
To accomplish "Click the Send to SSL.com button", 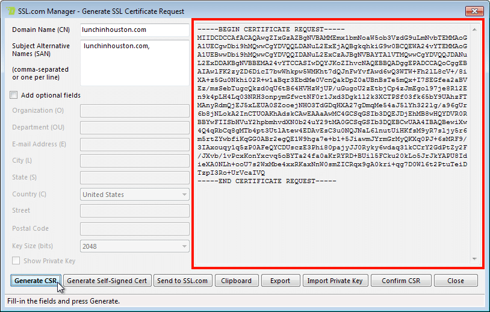I will [x=182, y=281].
